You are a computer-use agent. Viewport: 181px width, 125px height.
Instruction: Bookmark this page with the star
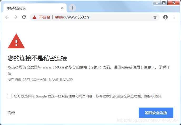pyautogui.click(x=155, y=17)
